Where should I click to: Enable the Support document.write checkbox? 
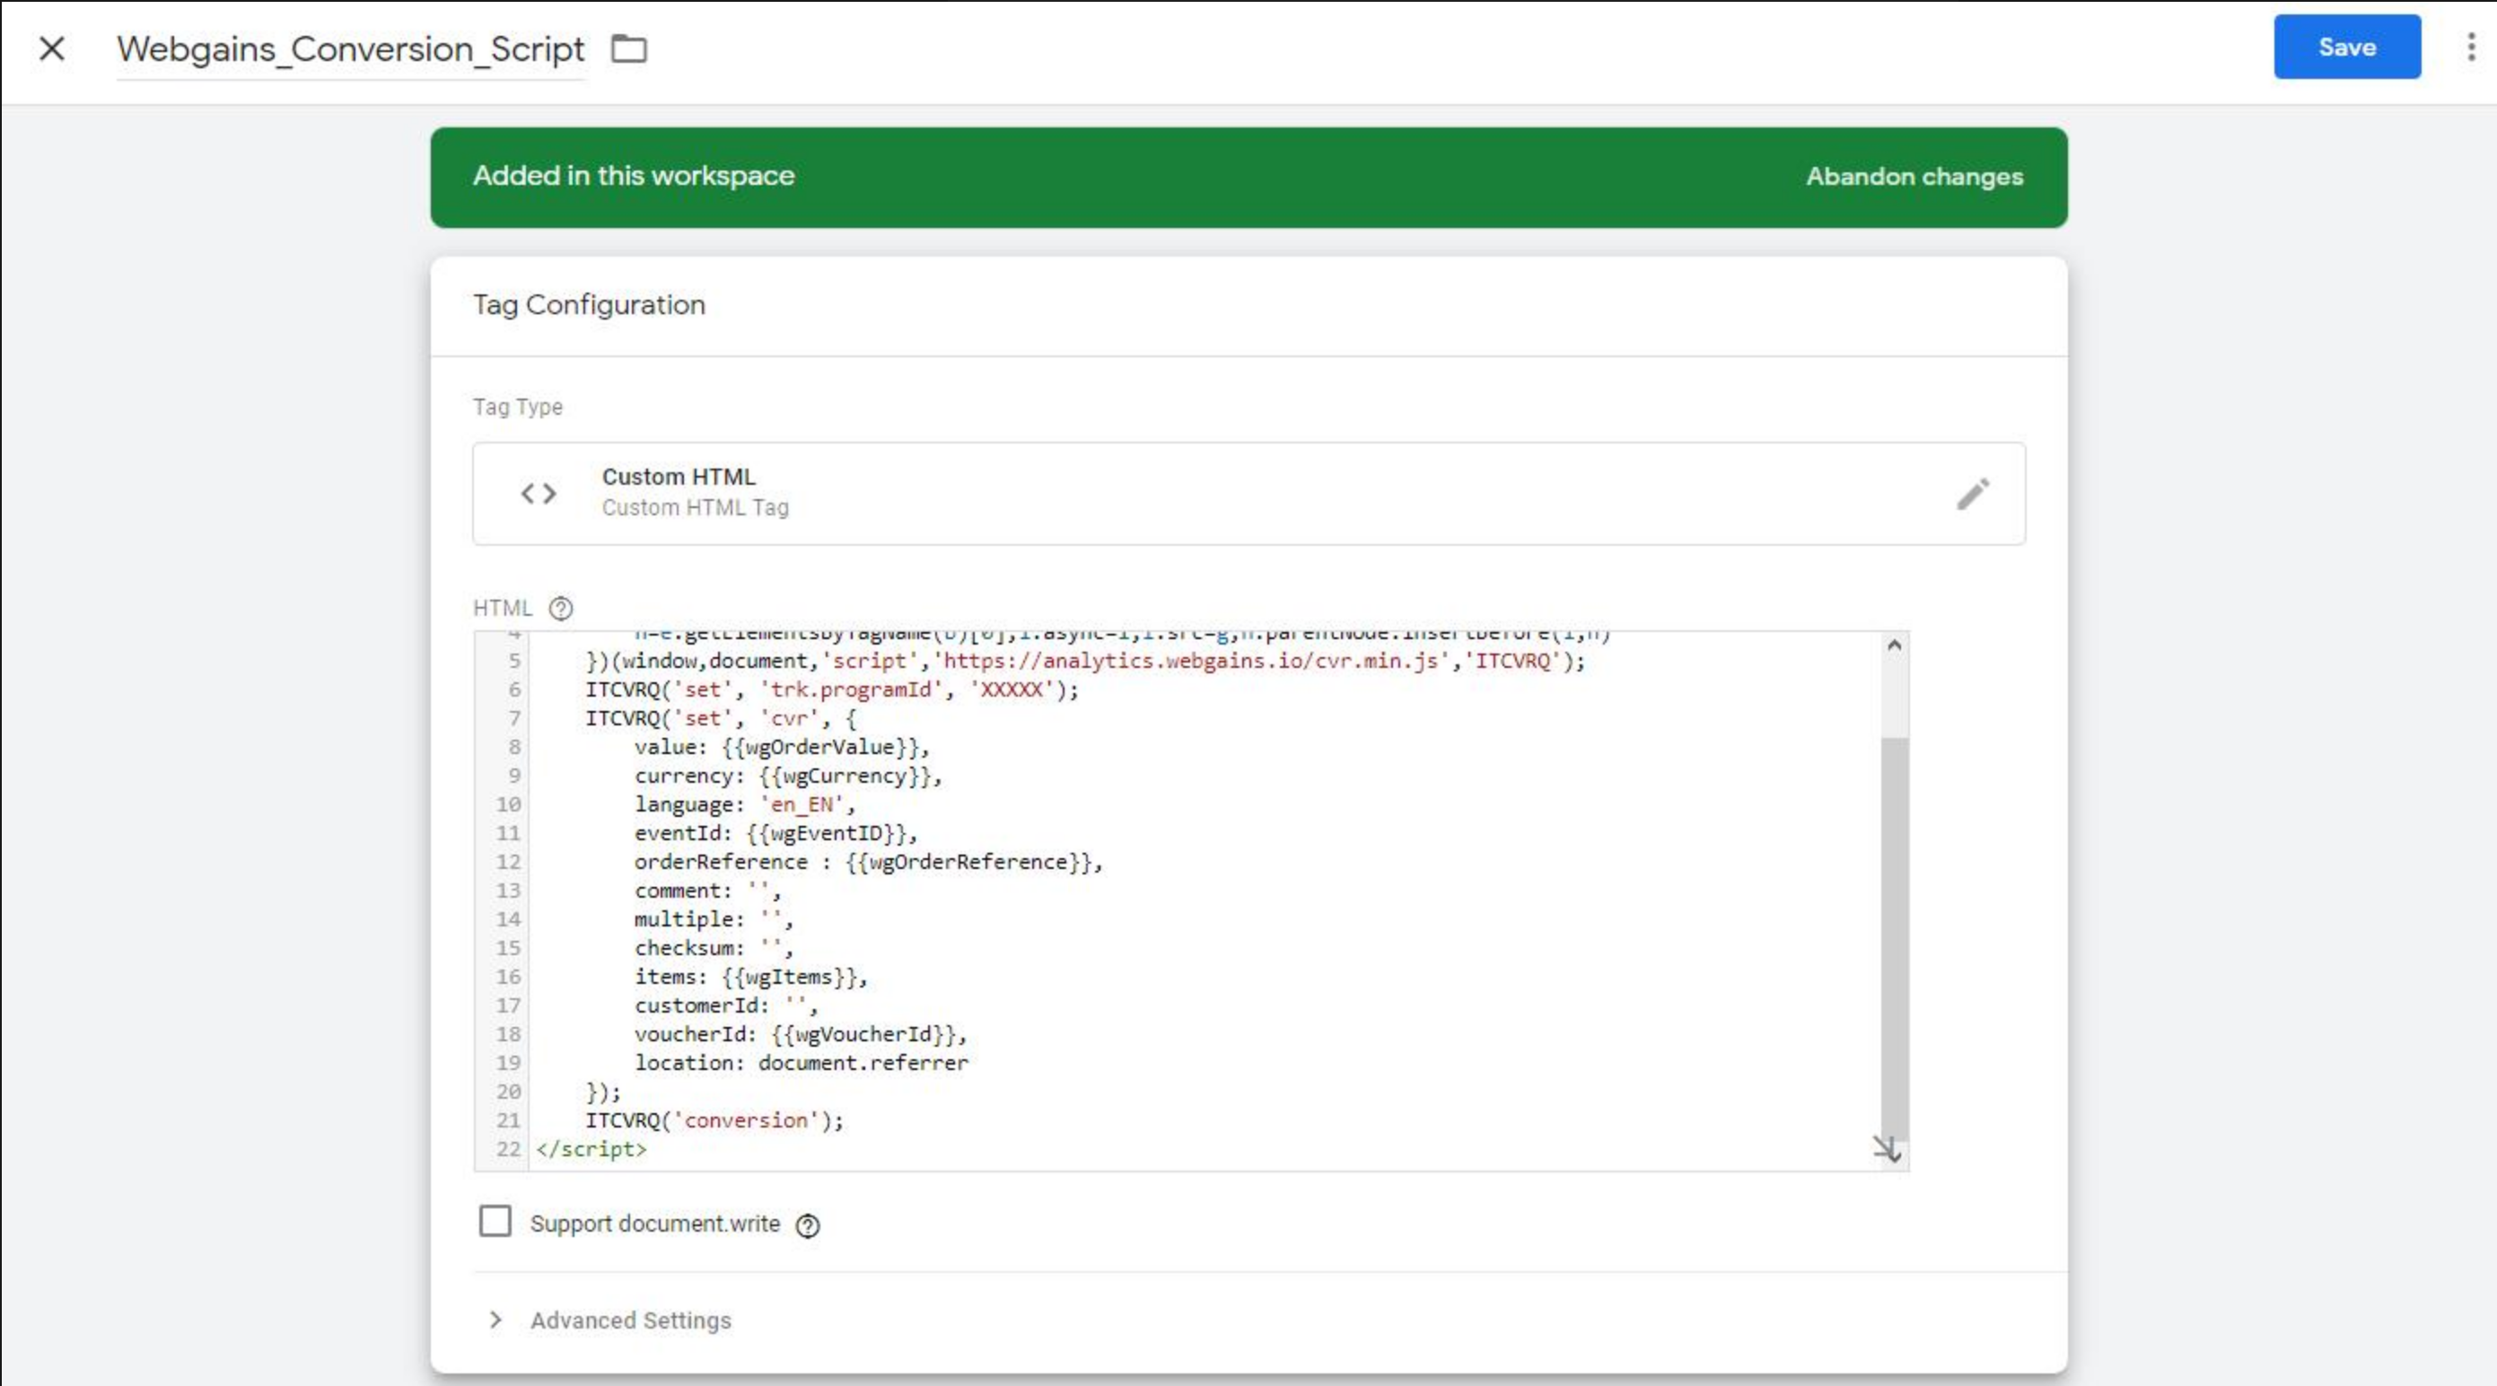coord(495,1221)
